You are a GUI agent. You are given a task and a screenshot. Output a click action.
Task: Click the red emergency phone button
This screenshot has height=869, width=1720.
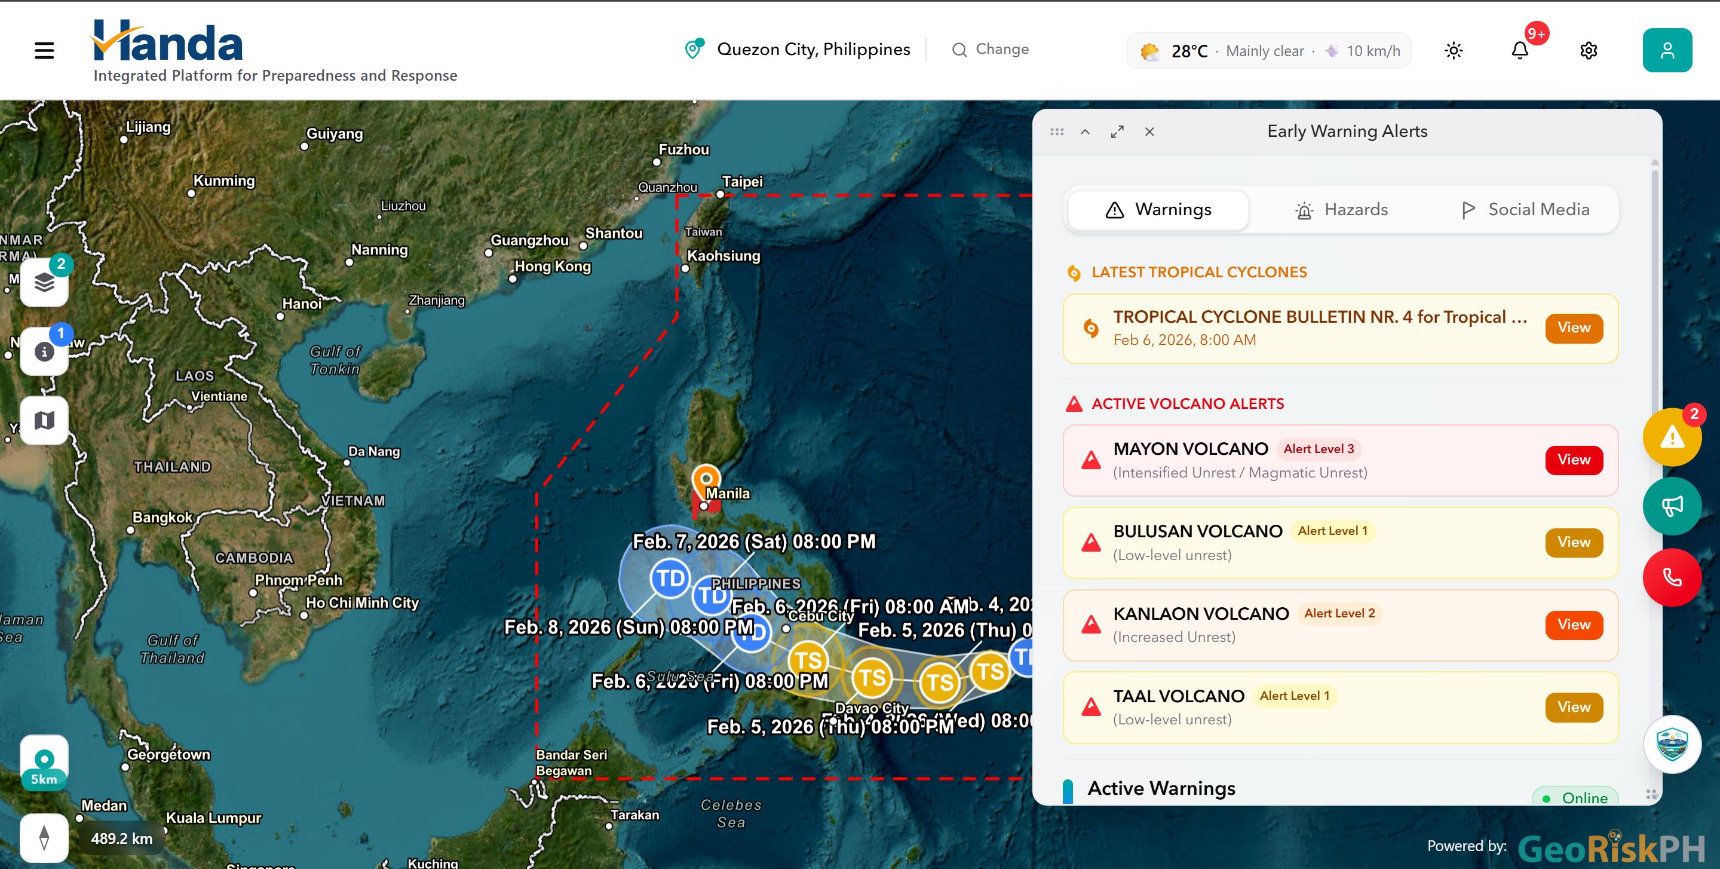tap(1671, 578)
